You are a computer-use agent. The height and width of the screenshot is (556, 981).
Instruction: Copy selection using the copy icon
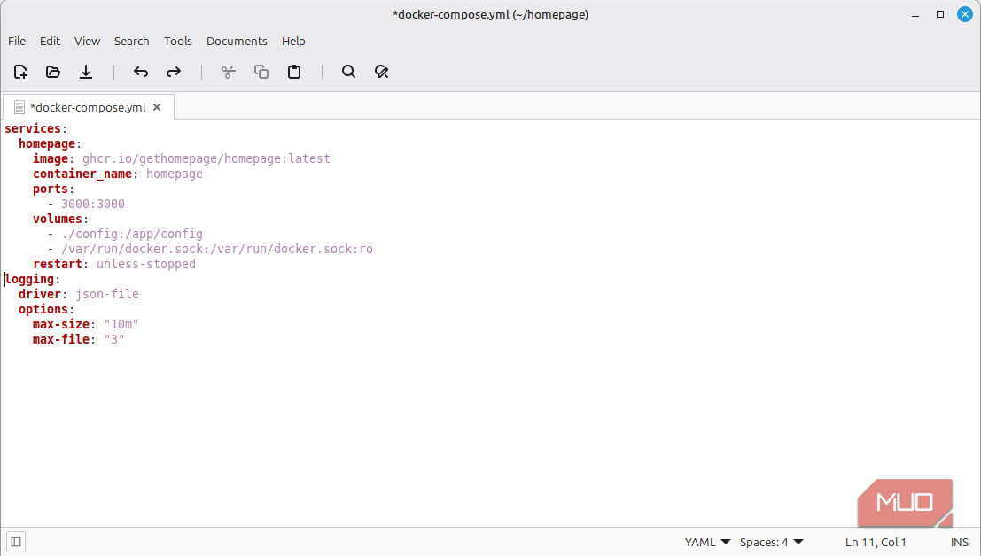[x=261, y=72]
